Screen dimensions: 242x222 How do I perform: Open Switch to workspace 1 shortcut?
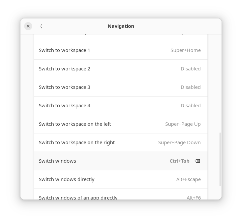(121, 50)
